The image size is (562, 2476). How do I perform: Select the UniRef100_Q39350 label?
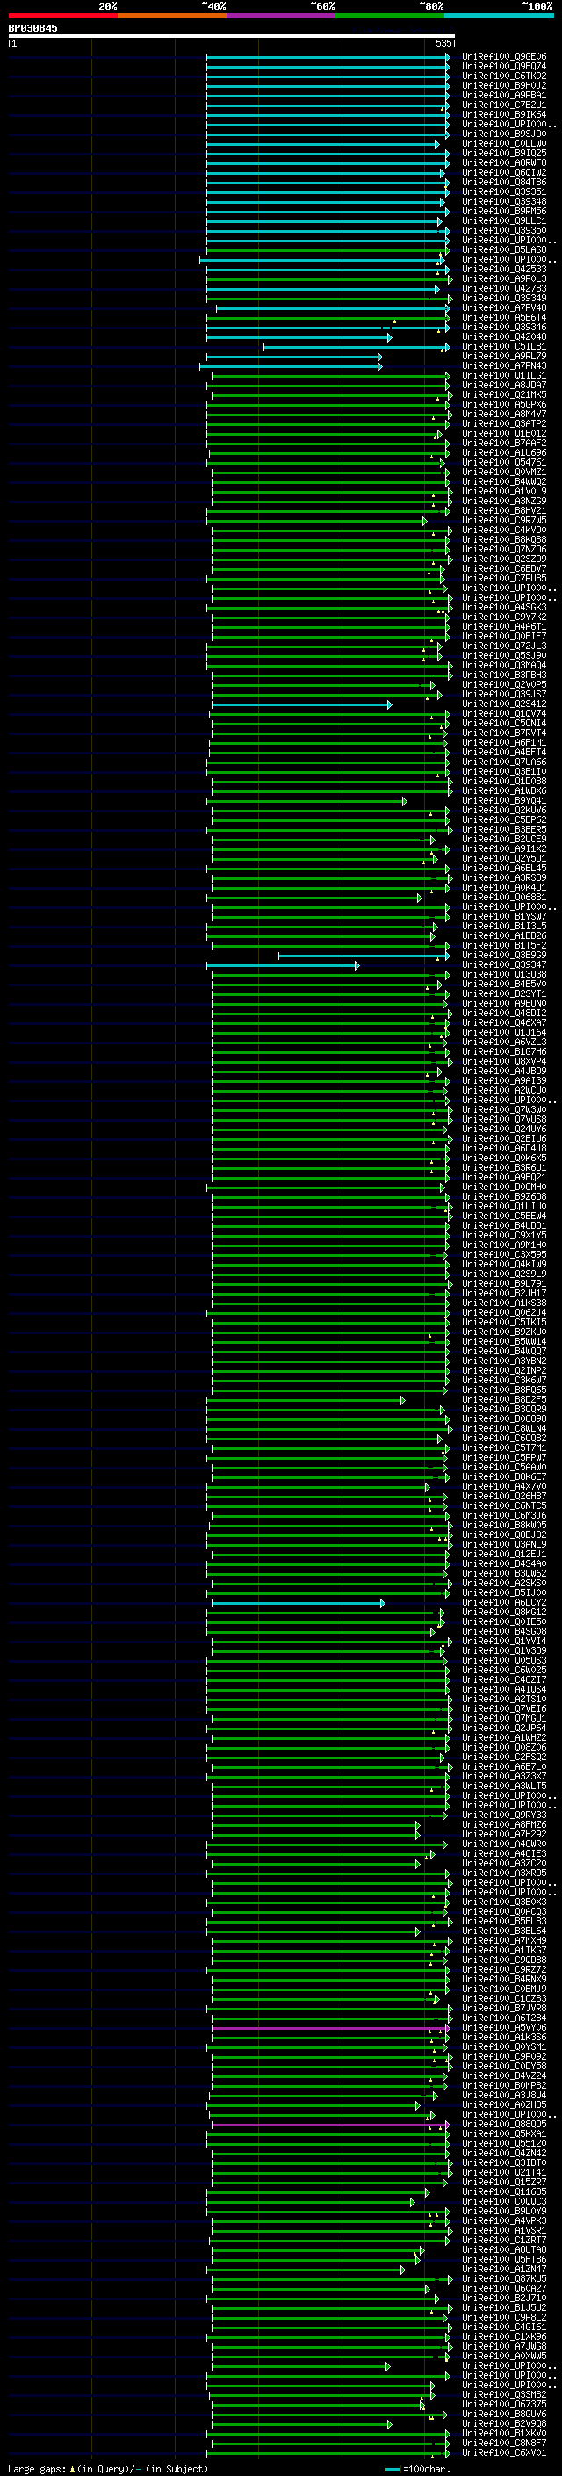pos(503,231)
